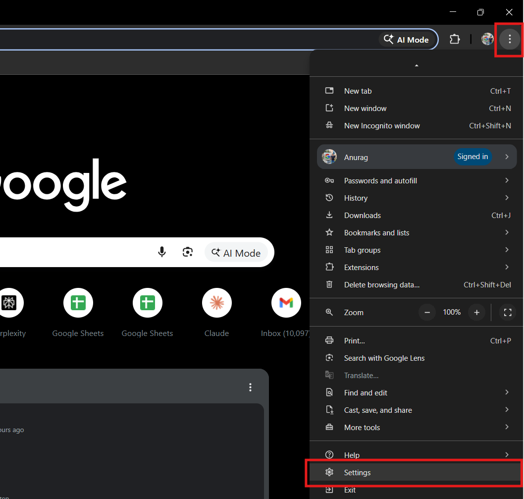Image resolution: width=524 pixels, height=499 pixels.
Task: Click the Signed in Anurag account row
Action: [x=416, y=157]
